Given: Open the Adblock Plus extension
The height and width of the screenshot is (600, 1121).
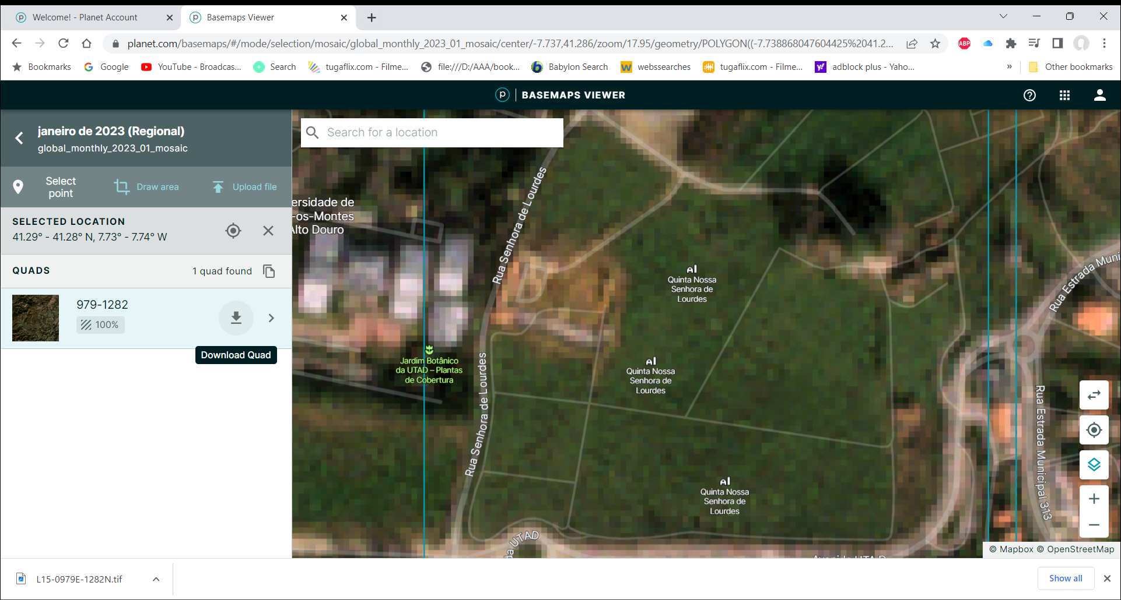Looking at the screenshot, I should pyautogui.click(x=965, y=44).
